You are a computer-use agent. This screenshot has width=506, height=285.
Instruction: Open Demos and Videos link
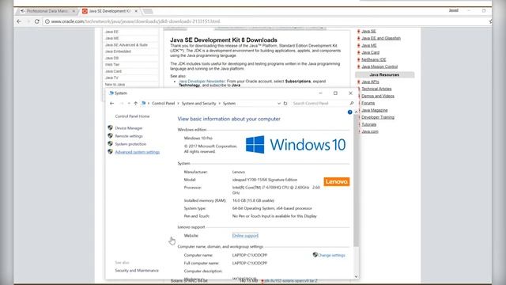(378, 97)
